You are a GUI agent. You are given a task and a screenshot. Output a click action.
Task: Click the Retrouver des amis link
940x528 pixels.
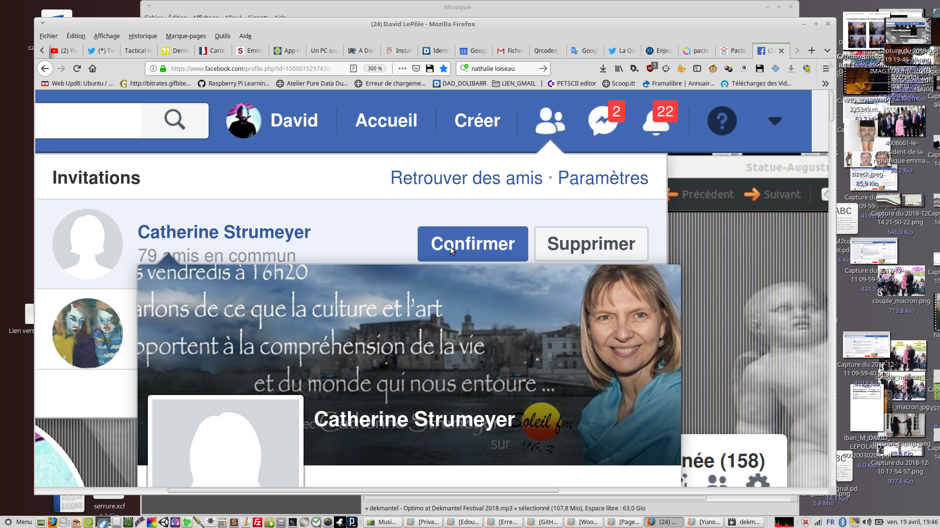pyautogui.click(x=466, y=178)
